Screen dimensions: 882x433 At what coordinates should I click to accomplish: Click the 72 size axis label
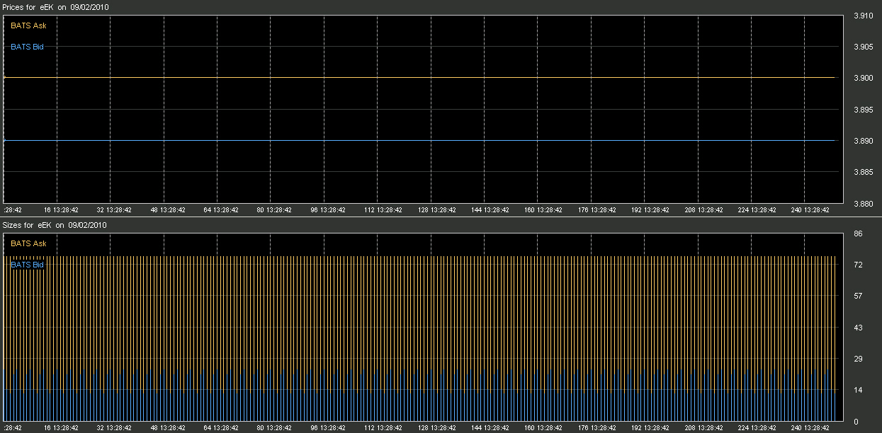858,265
